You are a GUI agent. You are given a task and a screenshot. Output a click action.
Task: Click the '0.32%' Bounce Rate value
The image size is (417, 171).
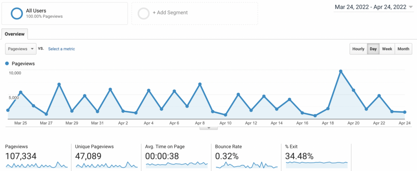pos(227,156)
